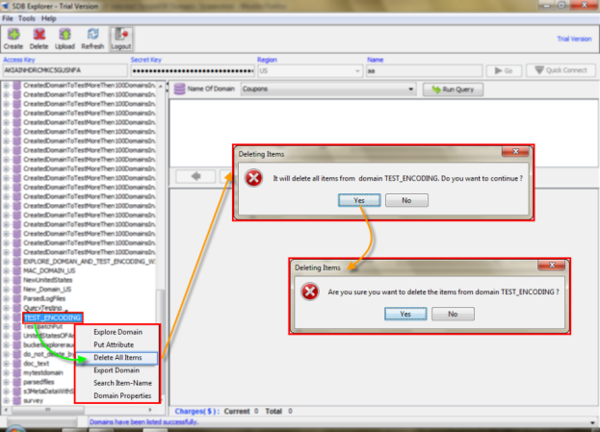
Task: Select the parsedfiles domain icon
Action: click(16, 382)
